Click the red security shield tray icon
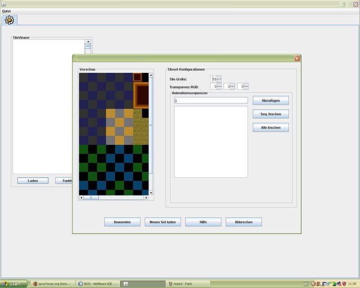360x288 pixels. click(344, 284)
